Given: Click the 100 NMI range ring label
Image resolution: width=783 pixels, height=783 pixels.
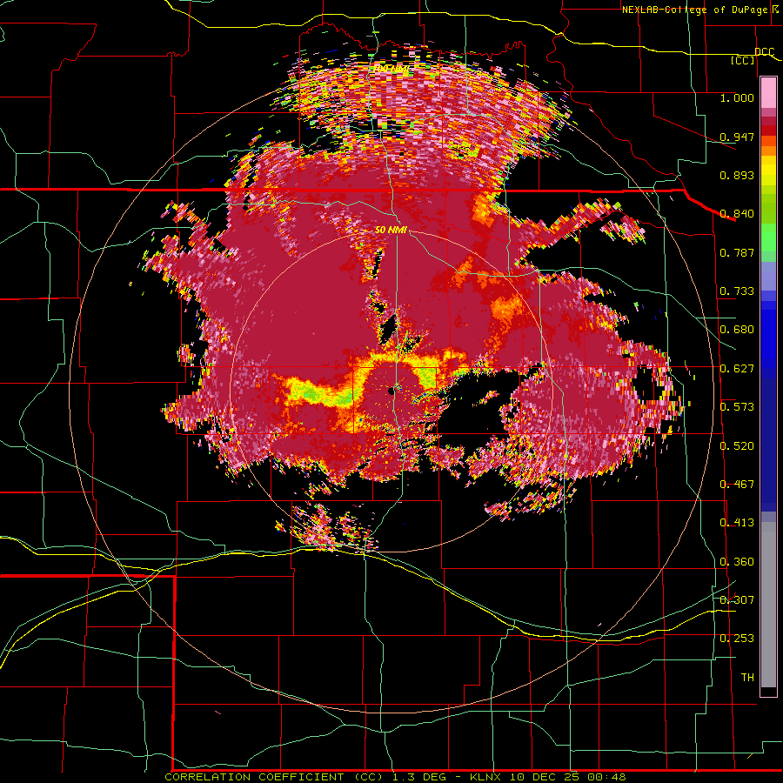Looking at the screenshot, I should tap(391, 68).
